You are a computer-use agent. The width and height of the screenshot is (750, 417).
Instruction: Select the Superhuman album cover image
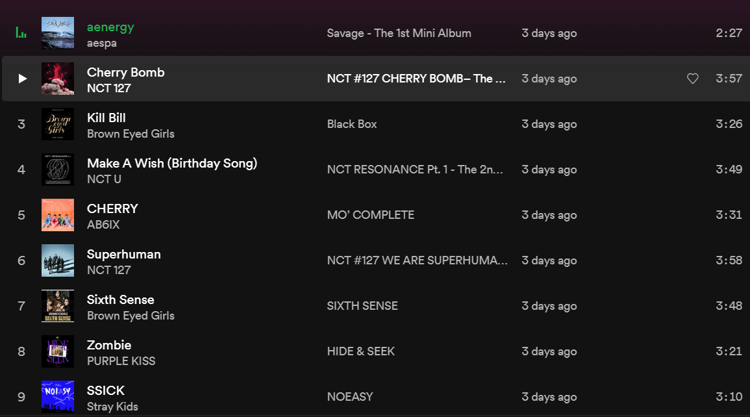[58, 260]
